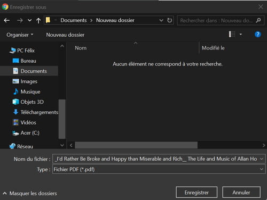Click the yellow folder icon in address bar

click(x=48, y=20)
